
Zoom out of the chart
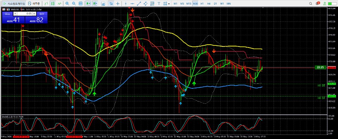click(x=74, y=4)
